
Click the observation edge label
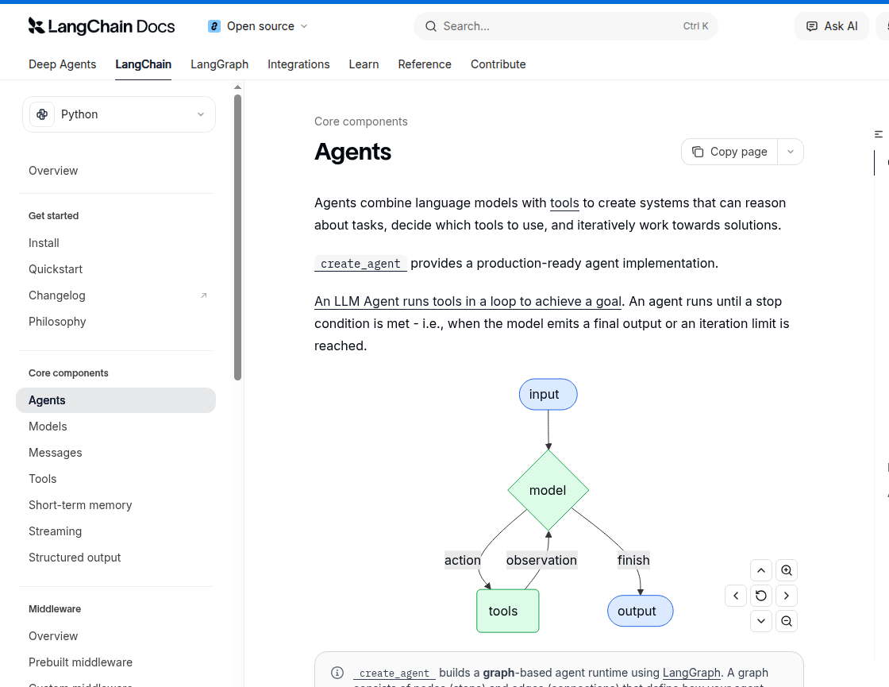click(541, 560)
